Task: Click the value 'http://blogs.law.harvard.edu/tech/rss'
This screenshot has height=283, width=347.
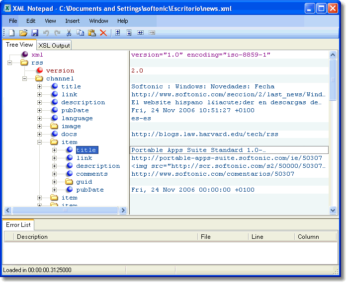Action: pyautogui.click(x=205, y=134)
